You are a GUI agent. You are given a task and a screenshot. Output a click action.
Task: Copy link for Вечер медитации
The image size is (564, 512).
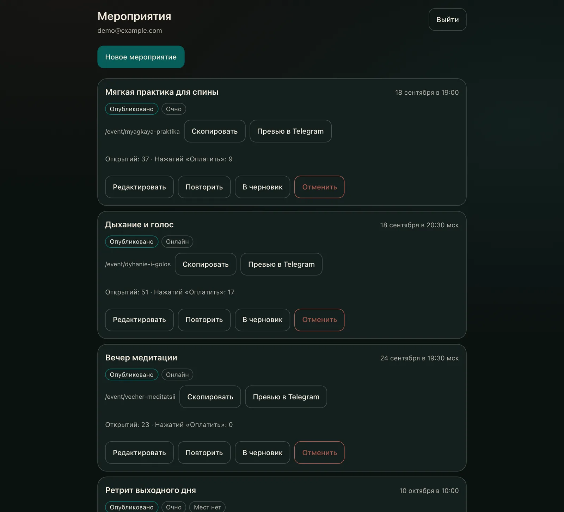tap(210, 397)
